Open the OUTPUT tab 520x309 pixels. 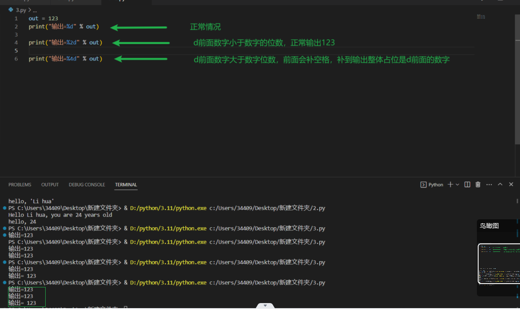point(50,185)
